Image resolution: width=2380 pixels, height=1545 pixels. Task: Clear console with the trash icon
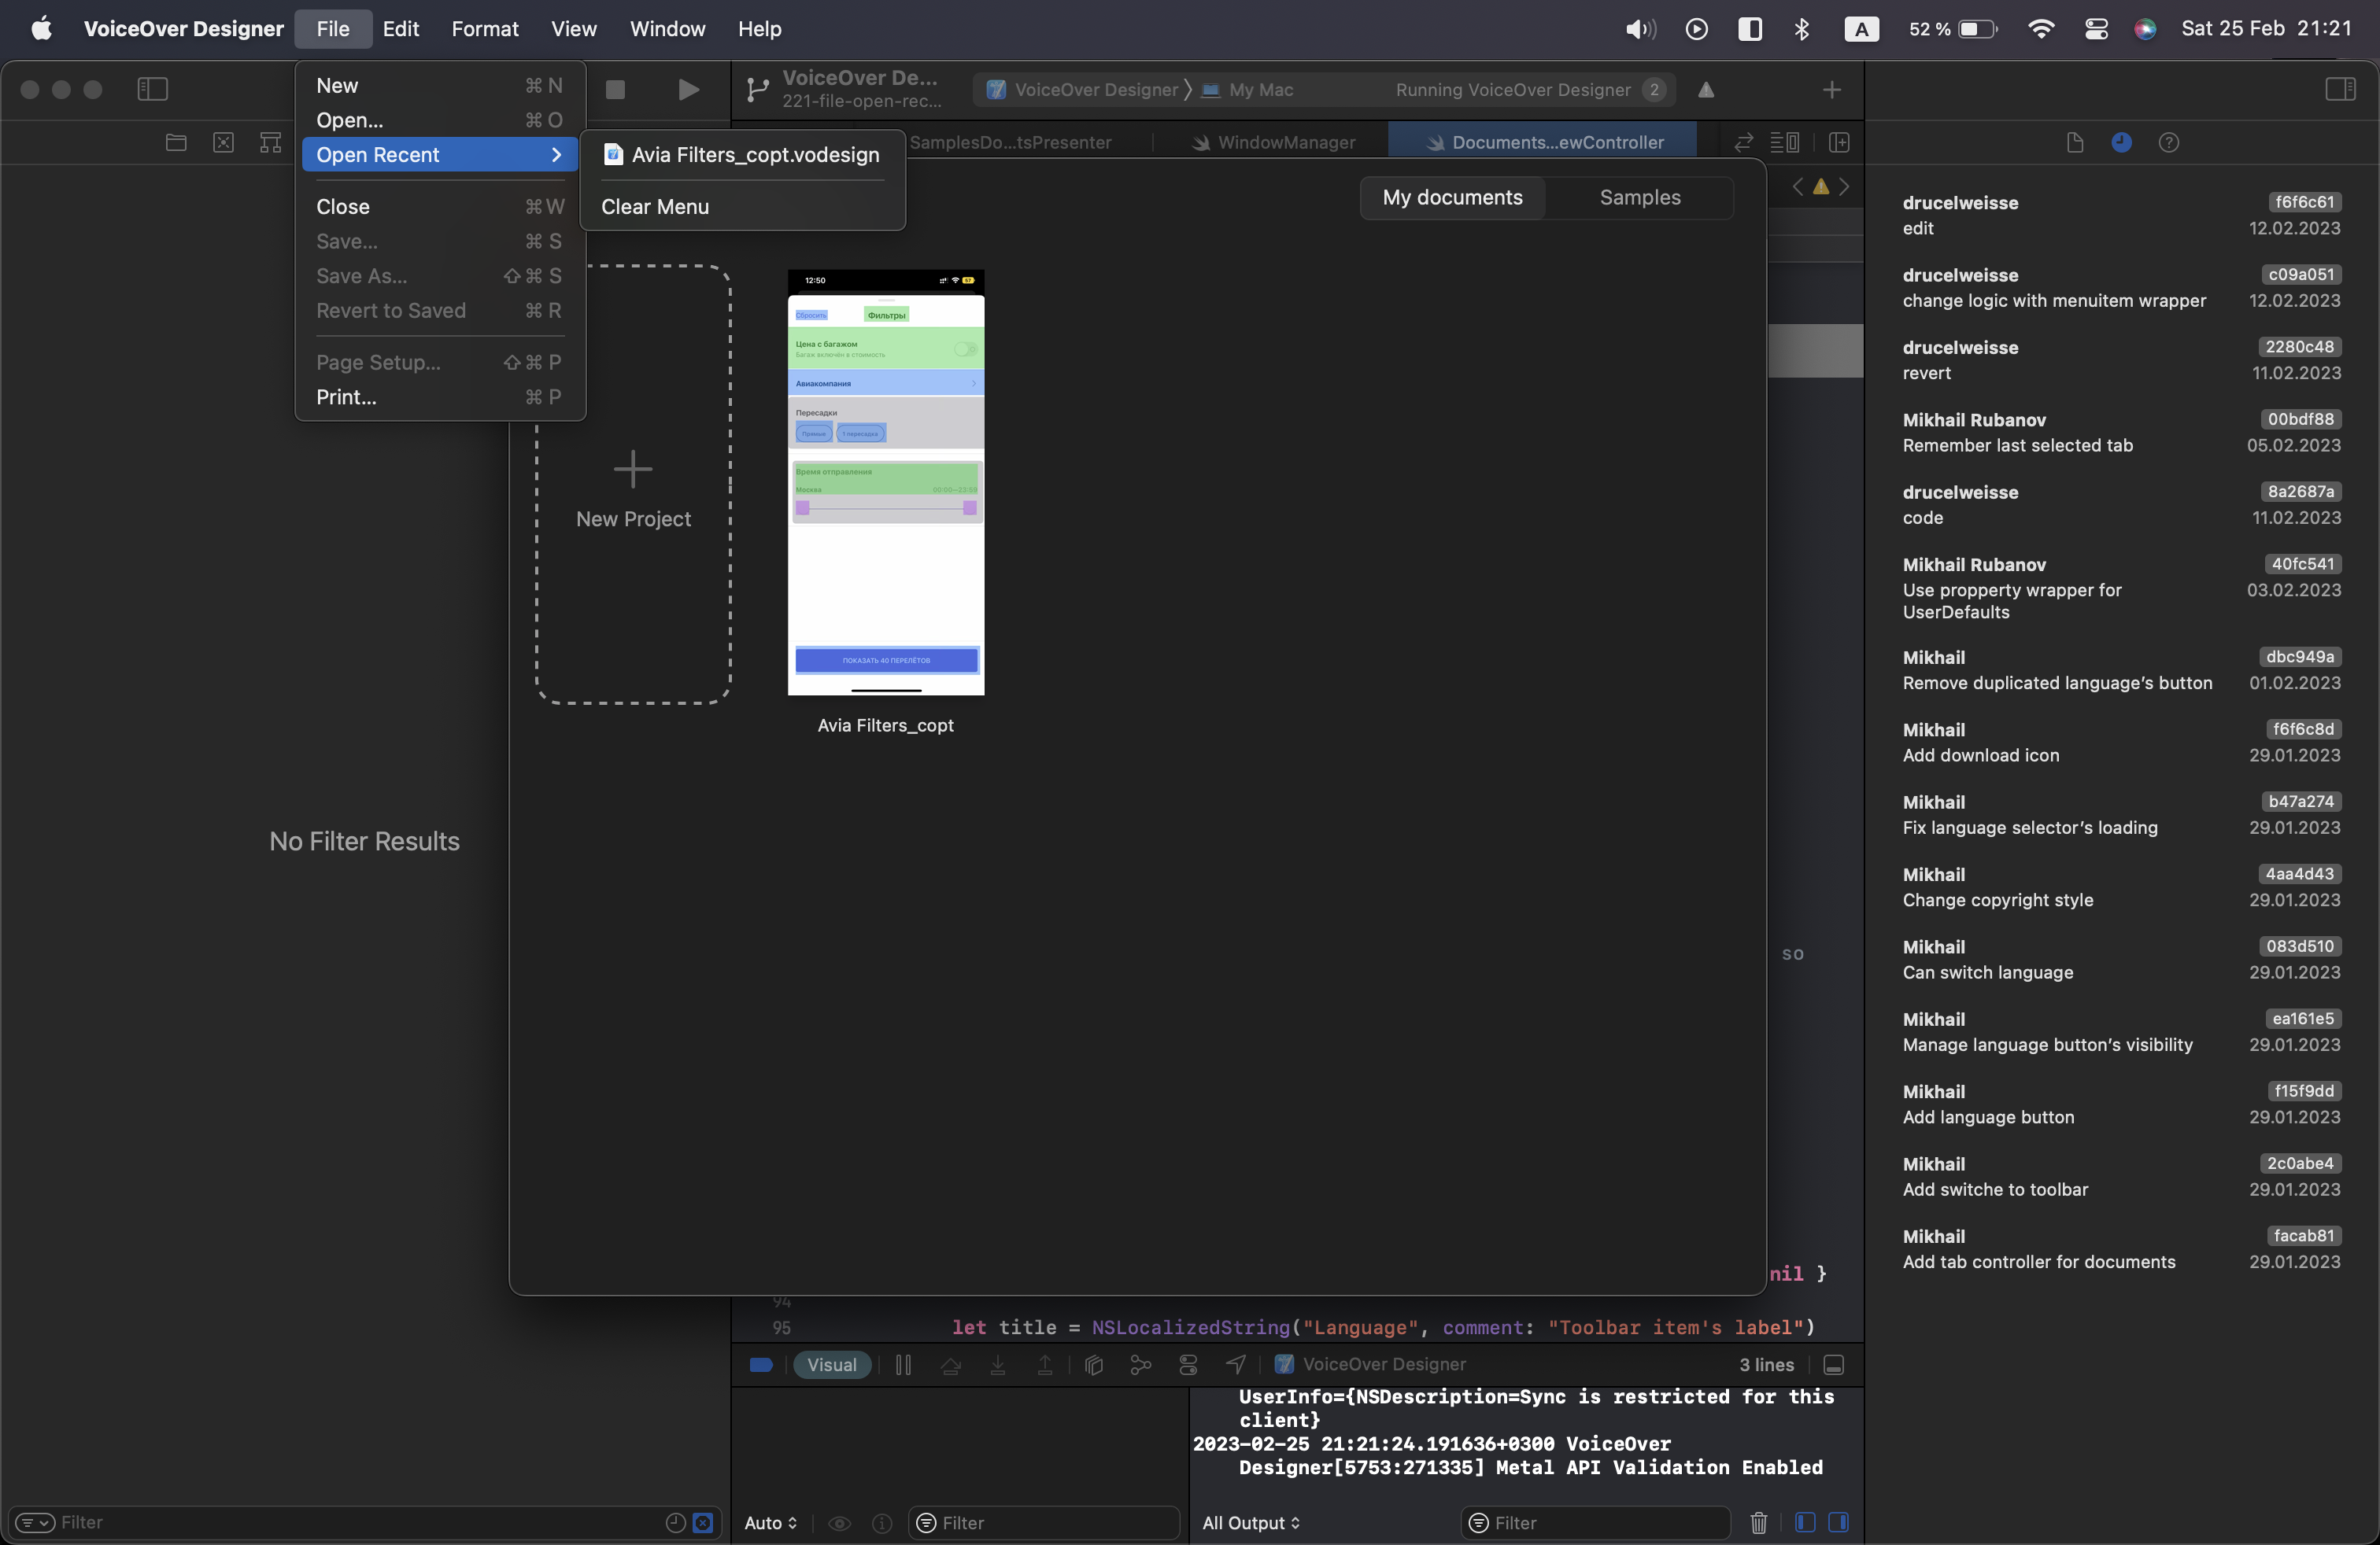click(1758, 1522)
